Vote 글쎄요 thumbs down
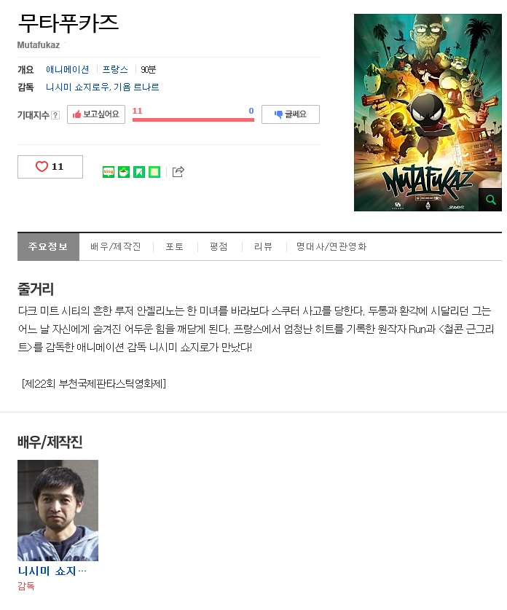This screenshot has width=507, height=610. [291, 114]
